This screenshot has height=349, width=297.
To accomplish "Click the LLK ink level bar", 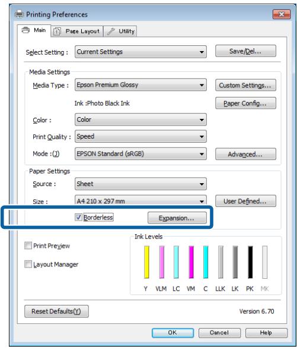I will pyautogui.click(x=221, y=262).
